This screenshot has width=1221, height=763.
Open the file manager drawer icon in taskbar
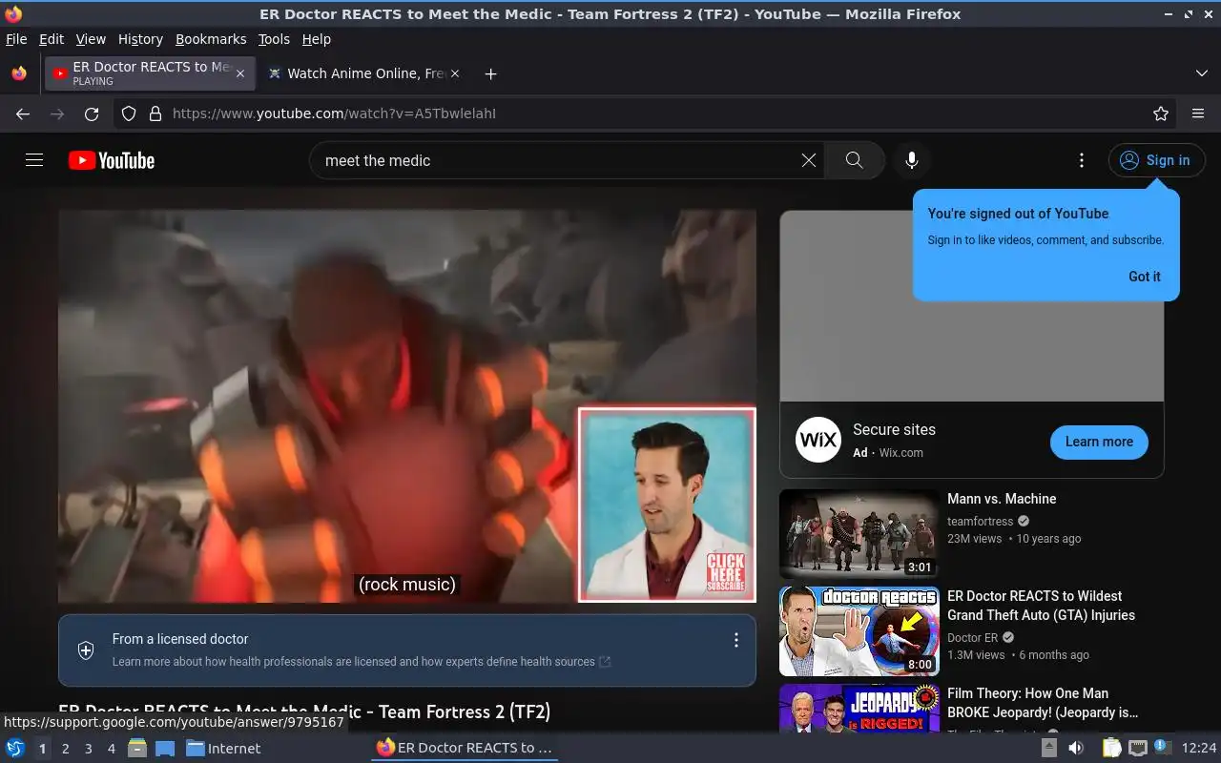click(137, 748)
